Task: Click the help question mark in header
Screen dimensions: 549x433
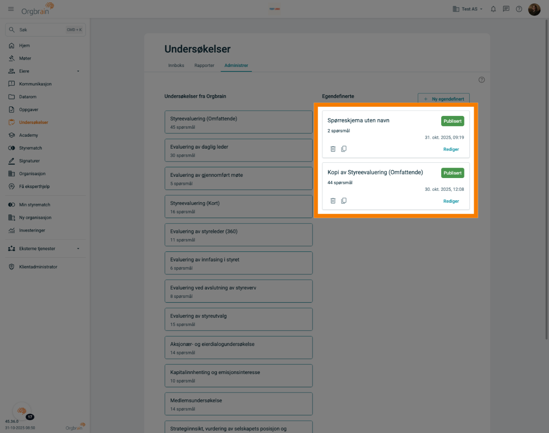Action: click(x=519, y=9)
